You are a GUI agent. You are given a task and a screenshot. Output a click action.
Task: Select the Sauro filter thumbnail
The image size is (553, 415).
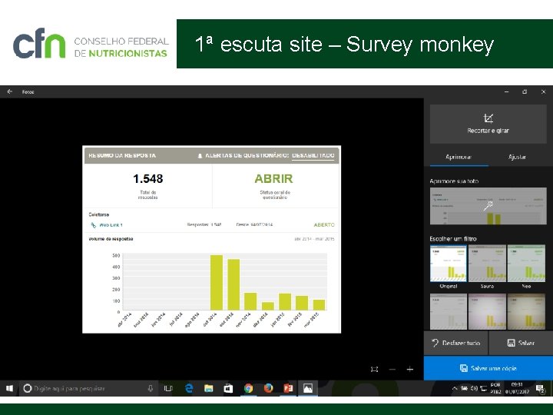[x=487, y=264]
